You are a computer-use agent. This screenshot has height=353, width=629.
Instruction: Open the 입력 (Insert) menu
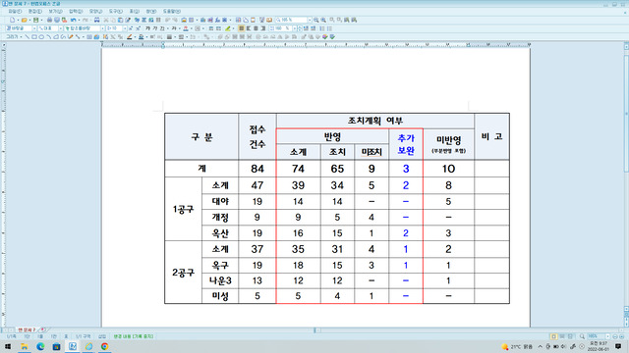(x=76, y=11)
